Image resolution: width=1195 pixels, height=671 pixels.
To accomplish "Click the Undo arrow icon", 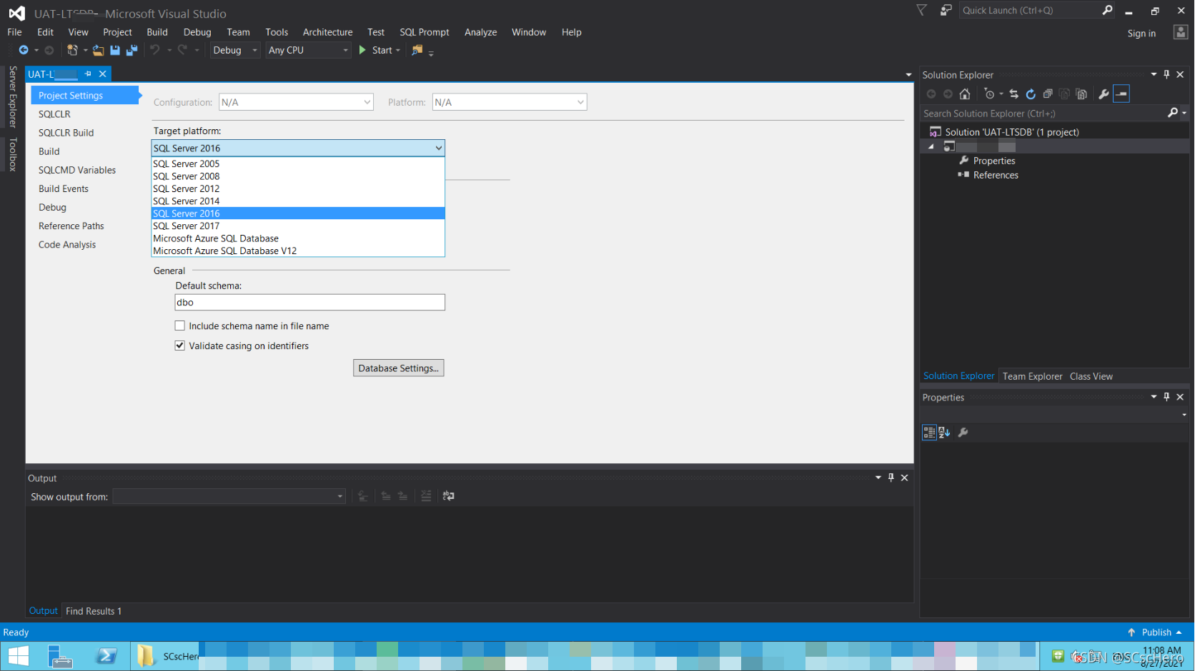I will point(154,50).
